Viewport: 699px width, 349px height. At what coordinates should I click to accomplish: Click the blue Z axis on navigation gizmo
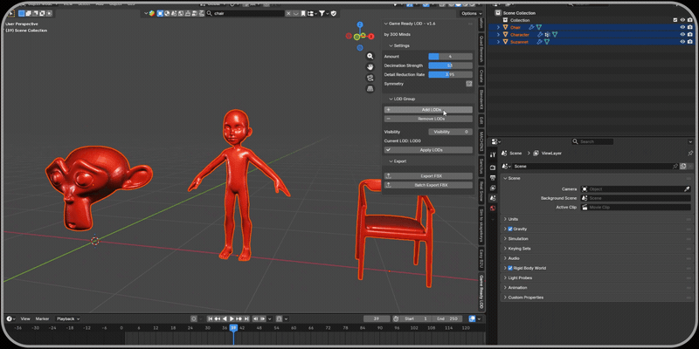pyautogui.click(x=360, y=24)
